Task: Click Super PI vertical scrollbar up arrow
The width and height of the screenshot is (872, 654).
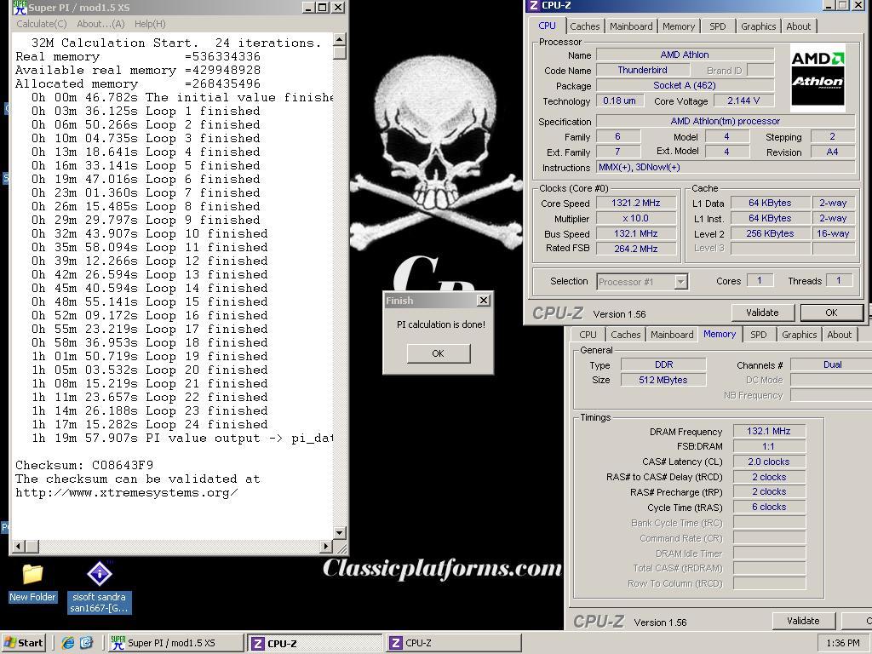Action: click(339, 39)
